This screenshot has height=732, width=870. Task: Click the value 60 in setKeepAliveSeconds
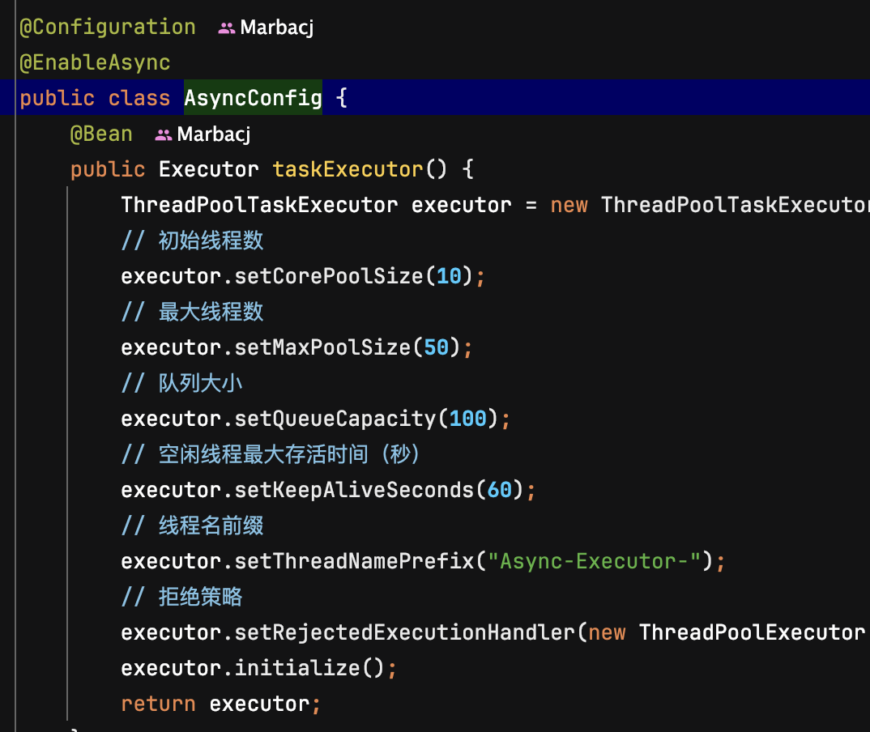click(x=500, y=491)
